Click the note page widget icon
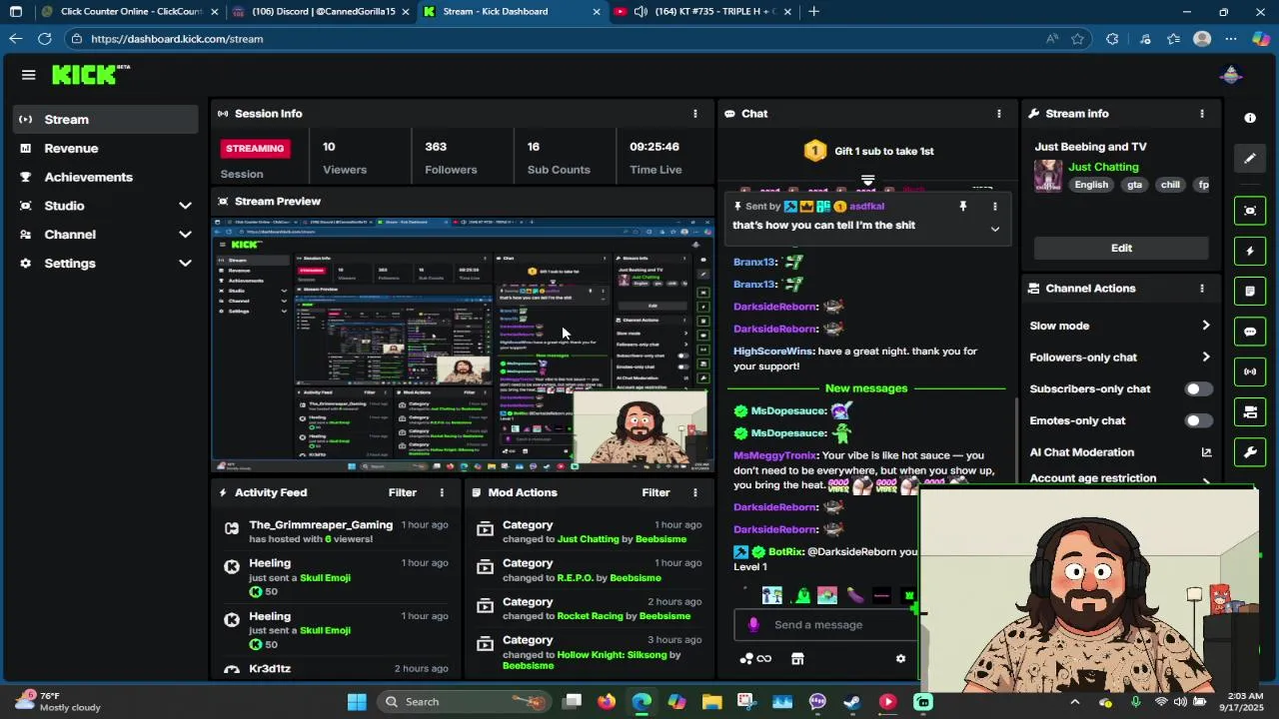The image size is (1279, 719). (x=1250, y=292)
